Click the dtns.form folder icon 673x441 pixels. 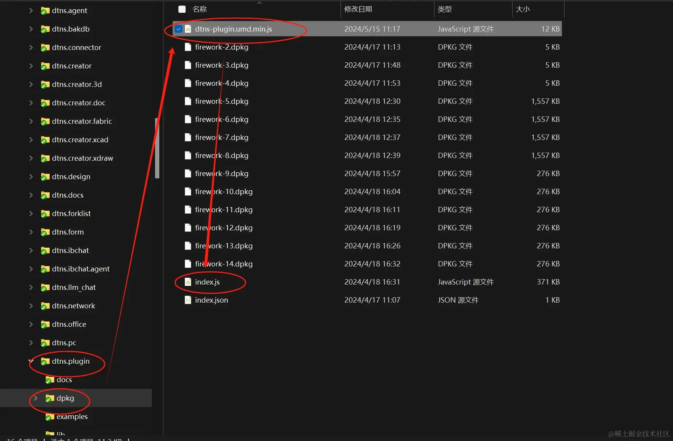45,232
